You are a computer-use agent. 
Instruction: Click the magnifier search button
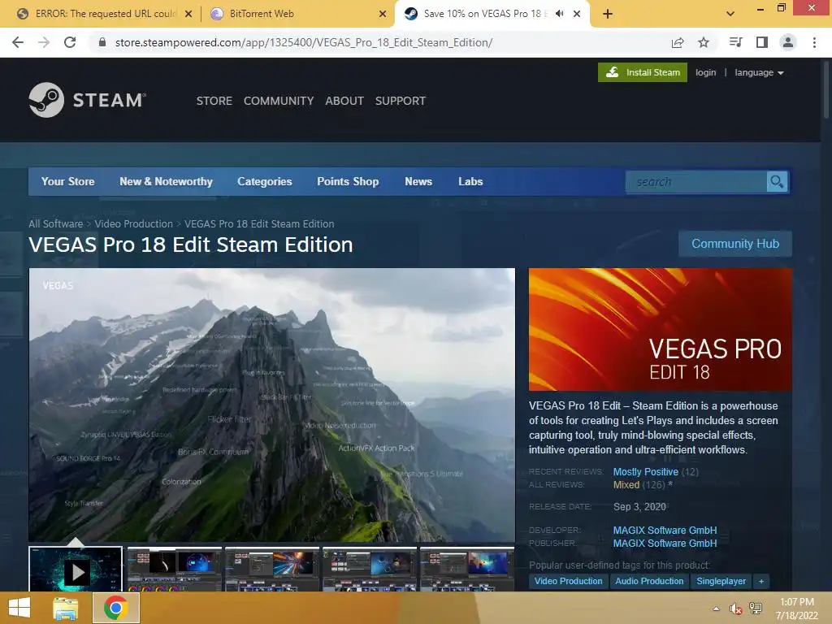[x=778, y=182]
